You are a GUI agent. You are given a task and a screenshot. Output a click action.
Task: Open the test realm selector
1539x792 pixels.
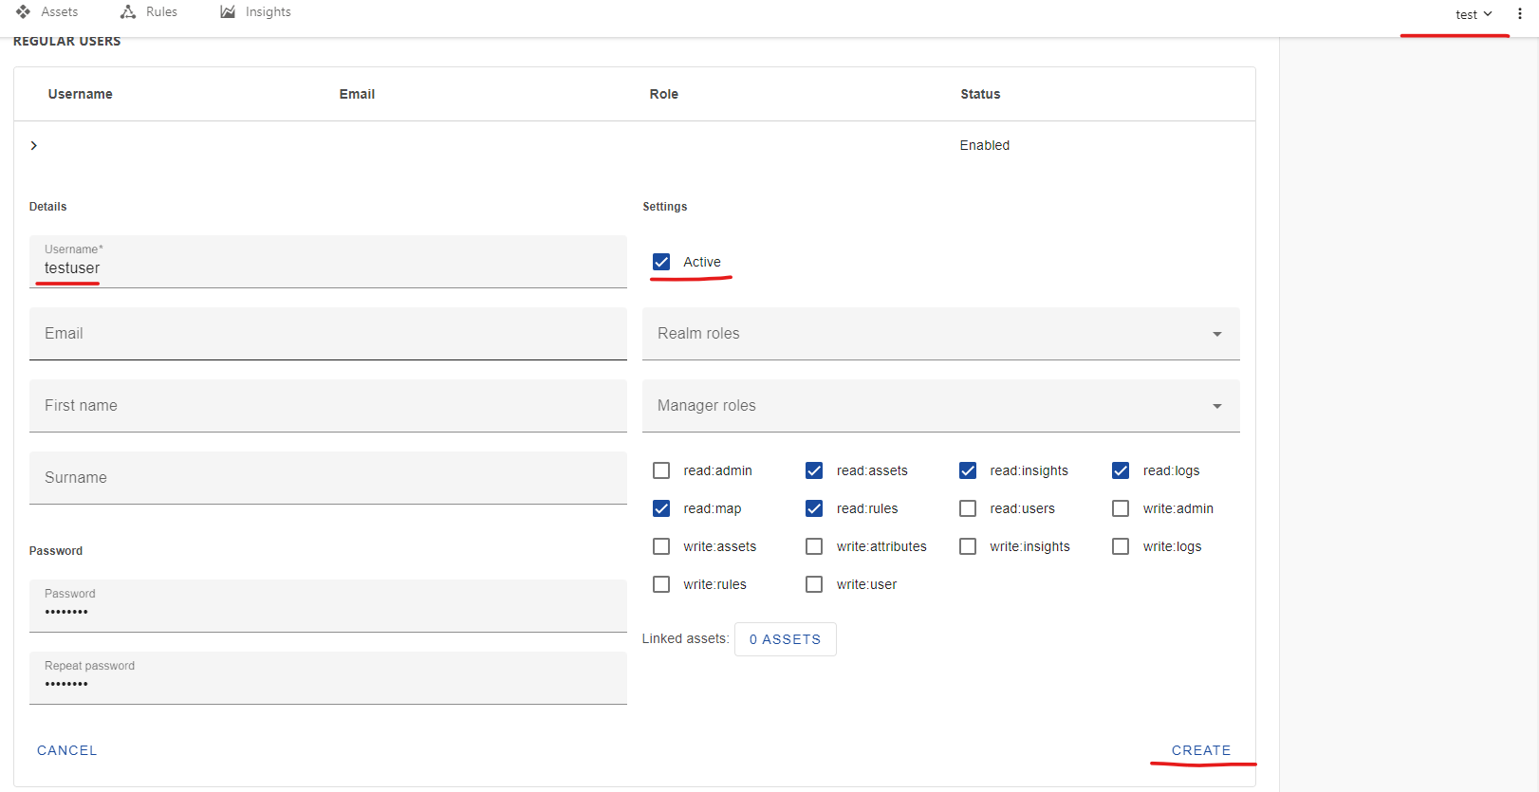[1474, 14]
